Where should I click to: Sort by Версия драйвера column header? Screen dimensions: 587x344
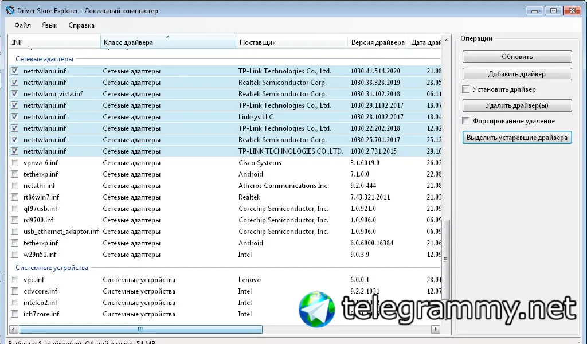tap(378, 42)
